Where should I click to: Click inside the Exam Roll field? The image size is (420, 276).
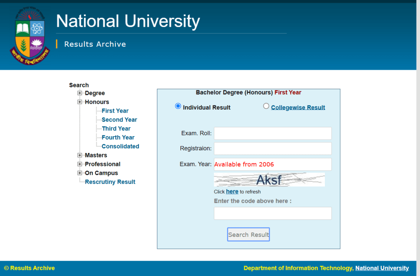(x=272, y=133)
